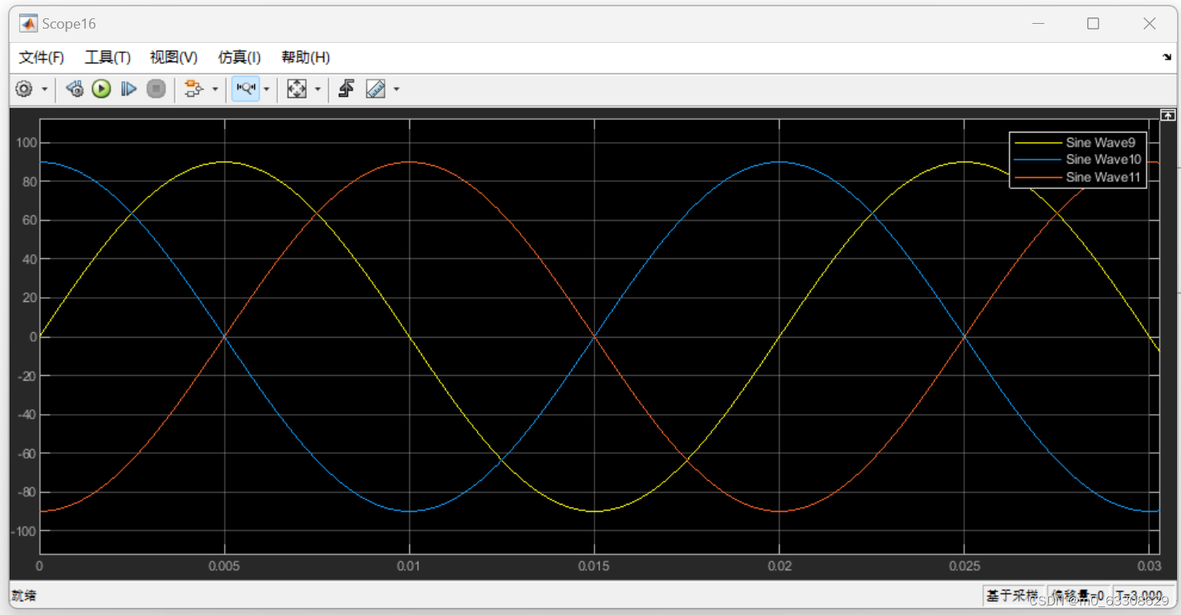The height and width of the screenshot is (615, 1181).
Task: Click the x-axis tick label 0.025
Action: coord(964,567)
